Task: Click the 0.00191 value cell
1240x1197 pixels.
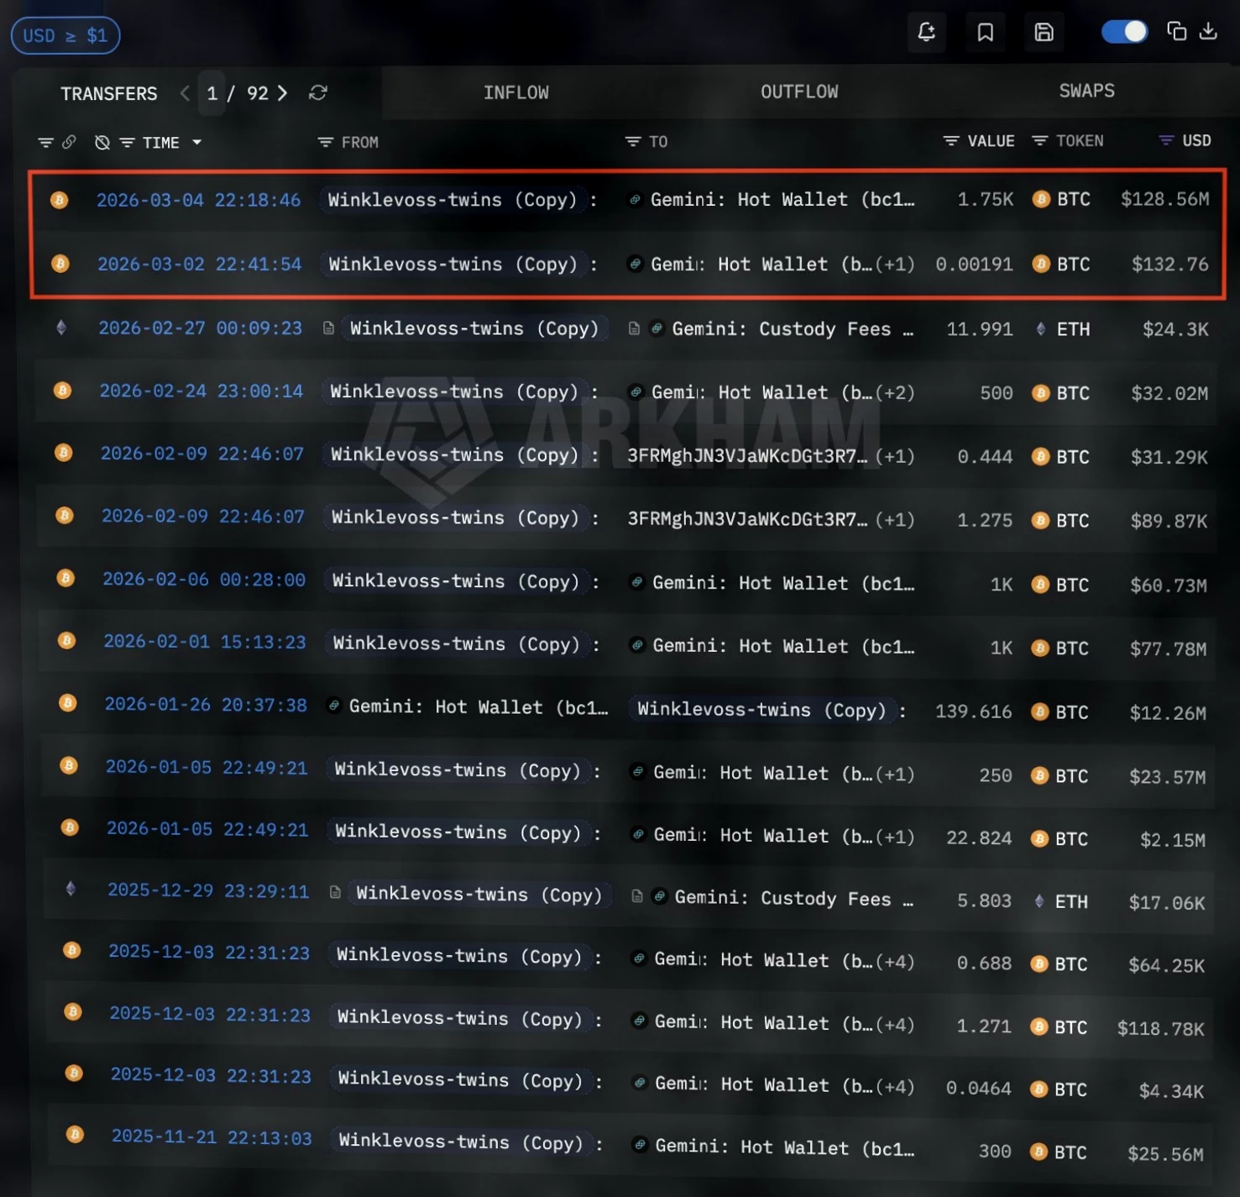Action: tap(974, 265)
